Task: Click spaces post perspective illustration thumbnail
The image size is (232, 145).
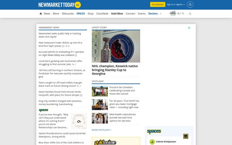Action: (x=79, y=121)
